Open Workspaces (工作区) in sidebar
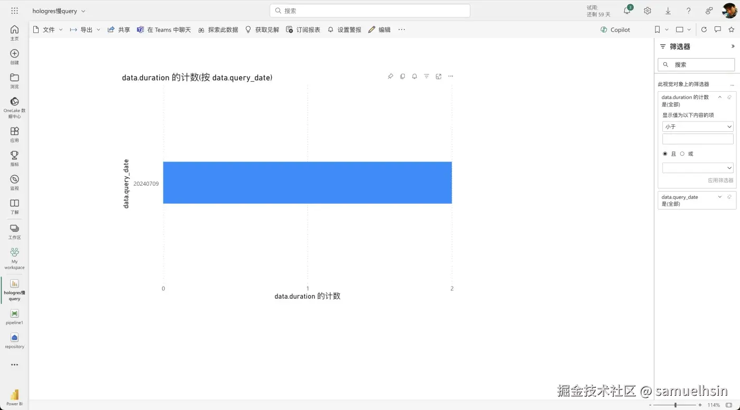This screenshot has width=740, height=410. tap(14, 232)
